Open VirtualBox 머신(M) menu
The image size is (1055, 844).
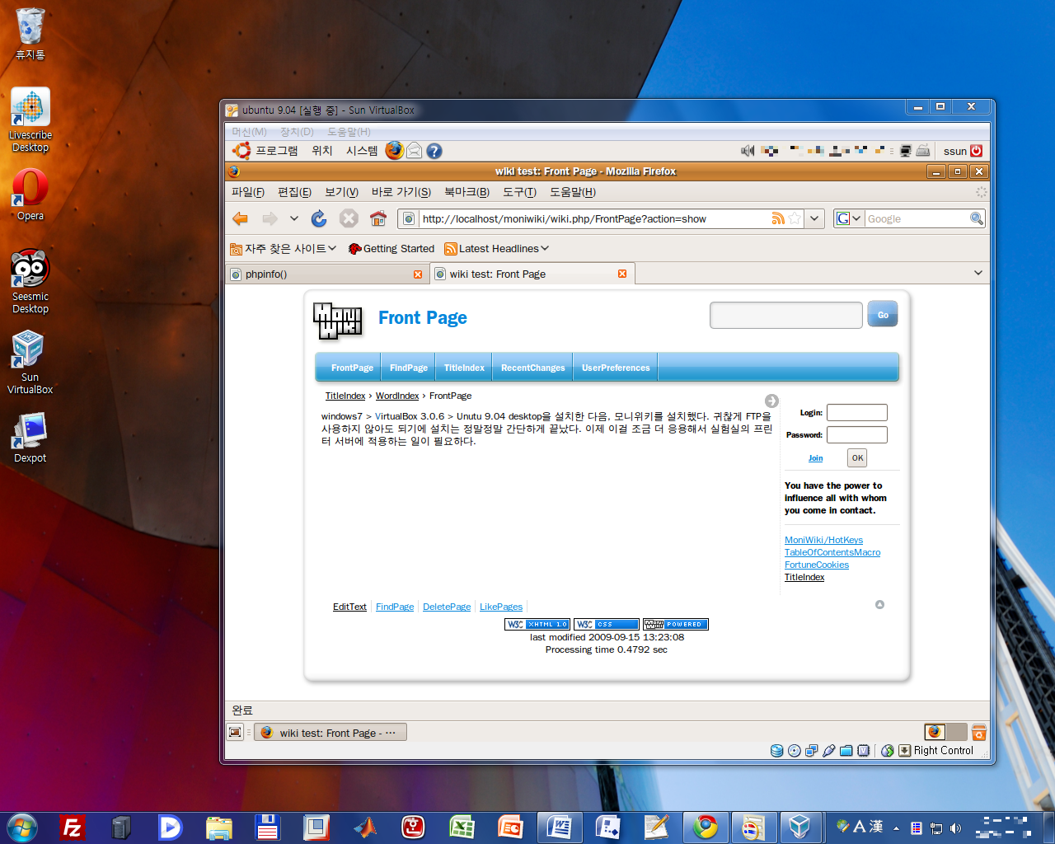tap(249, 132)
